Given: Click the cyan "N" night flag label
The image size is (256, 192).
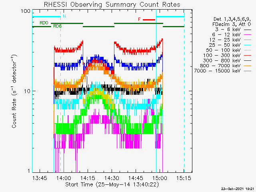Looking at the screenshot, I should (x=64, y=16).
